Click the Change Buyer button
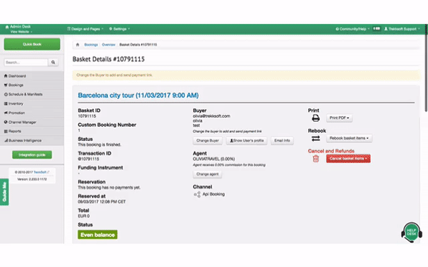 point(208,140)
